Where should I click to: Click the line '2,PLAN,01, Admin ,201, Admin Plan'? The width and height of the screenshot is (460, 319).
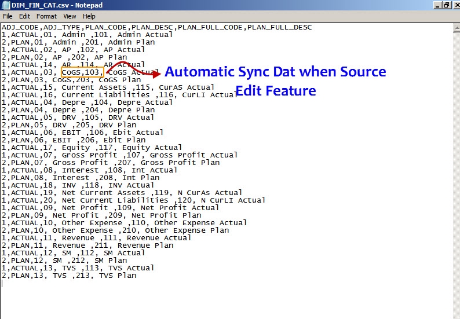click(x=78, y=42)
